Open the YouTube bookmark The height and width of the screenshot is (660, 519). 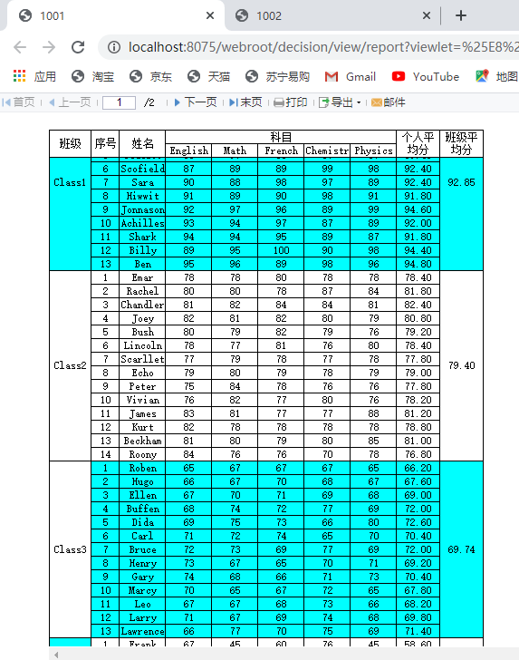click(425, 76)
